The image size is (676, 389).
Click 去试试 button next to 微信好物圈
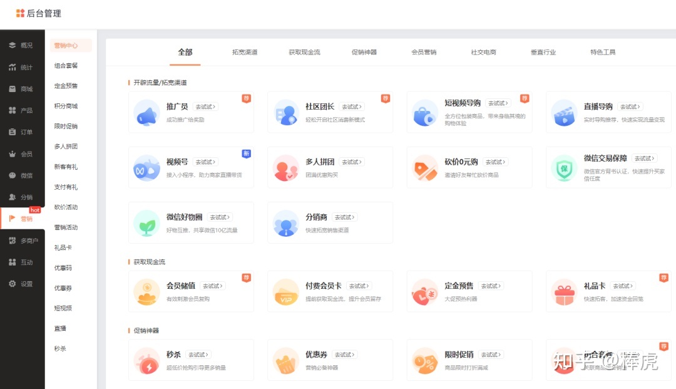[220, 217]
